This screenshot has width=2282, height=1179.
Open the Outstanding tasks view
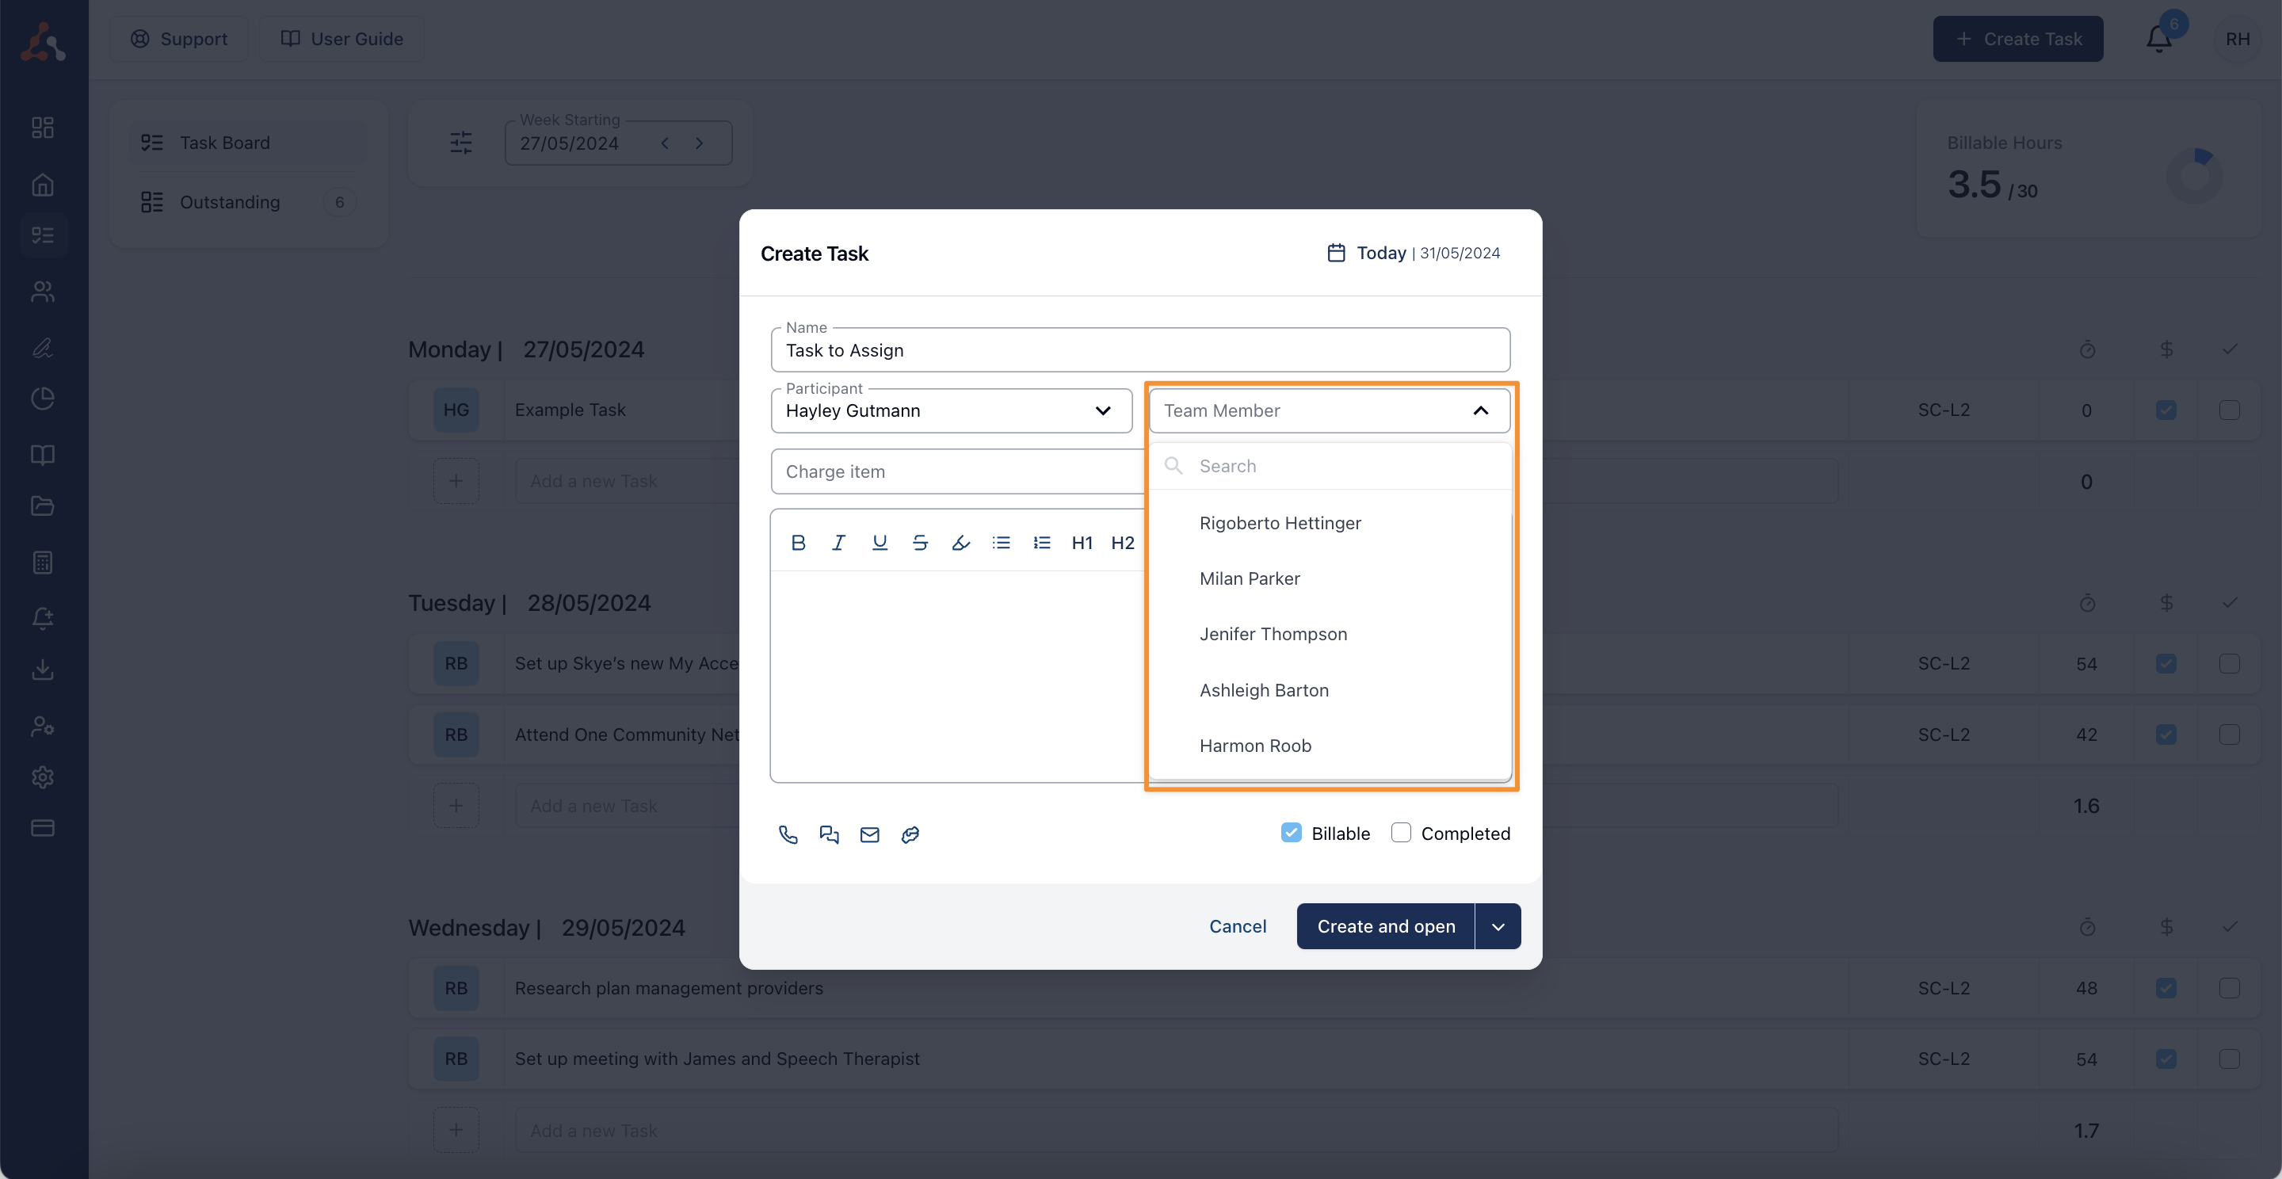coord(248,202)
